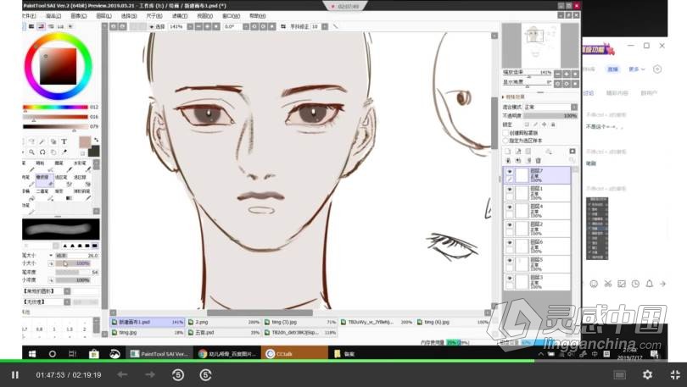The image size is (687, 387).
Task: Hide layer 图层5
Action: click(x=510, y=260)
